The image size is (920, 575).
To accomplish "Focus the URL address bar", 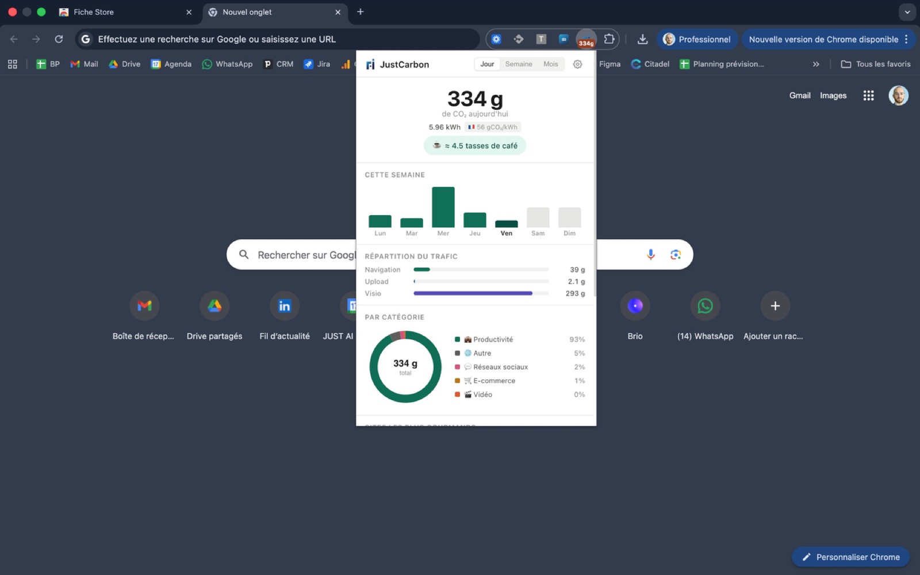I will pyautogui.click(x=277, y=39).
